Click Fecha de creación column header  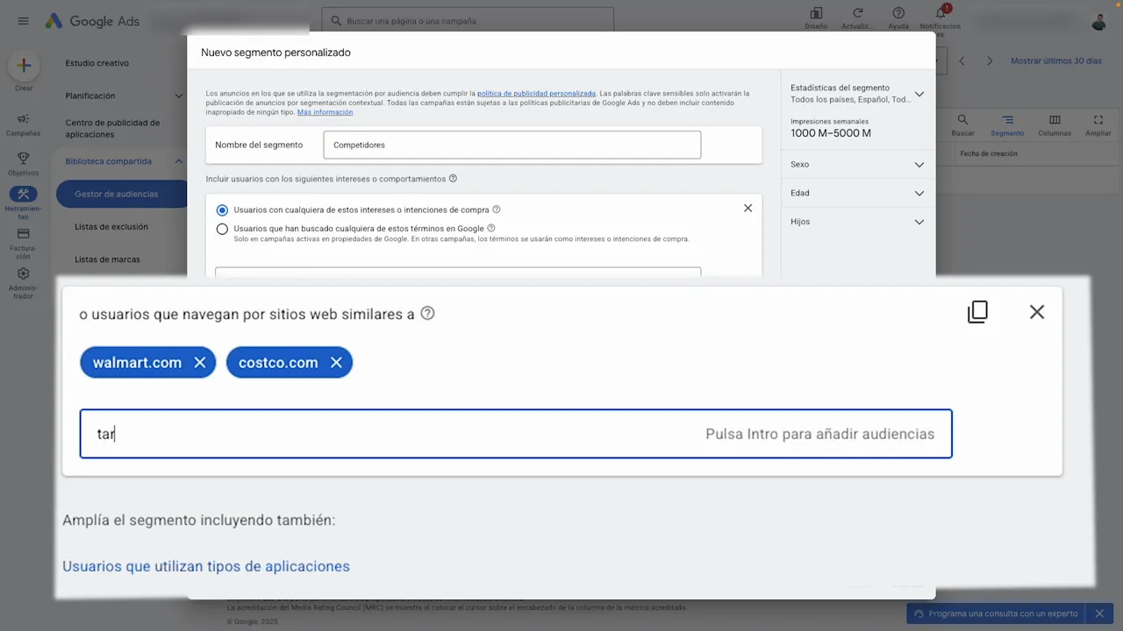[989, 153]
